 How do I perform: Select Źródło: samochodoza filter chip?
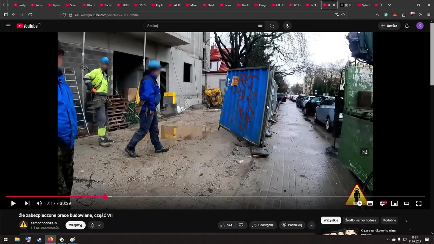pyautogui.click(x=360, y=220)
